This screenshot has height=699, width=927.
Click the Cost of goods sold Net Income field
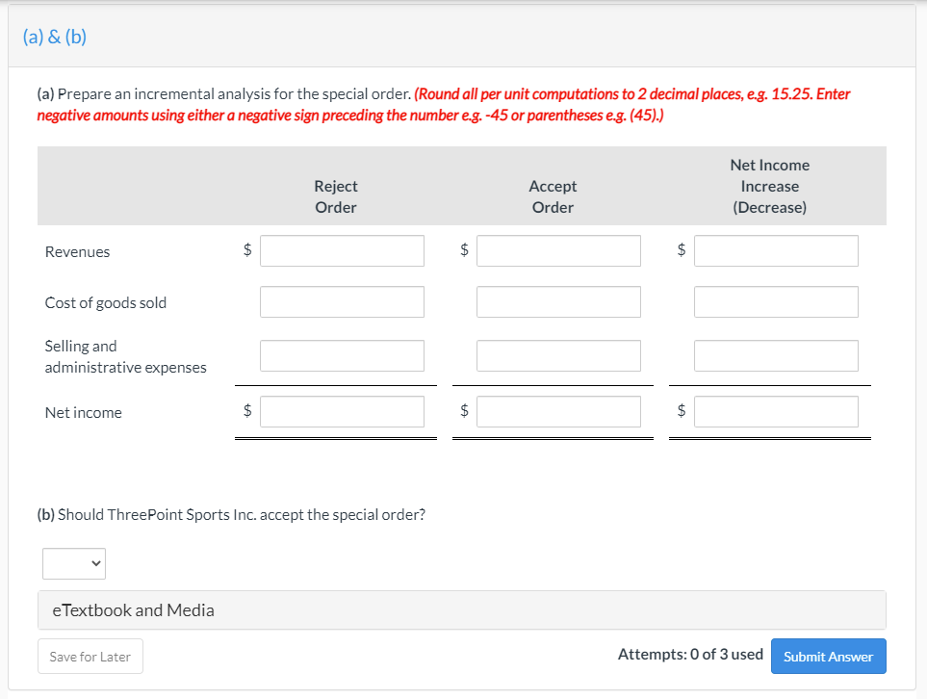pyautogui.click(x=776, y=301)
